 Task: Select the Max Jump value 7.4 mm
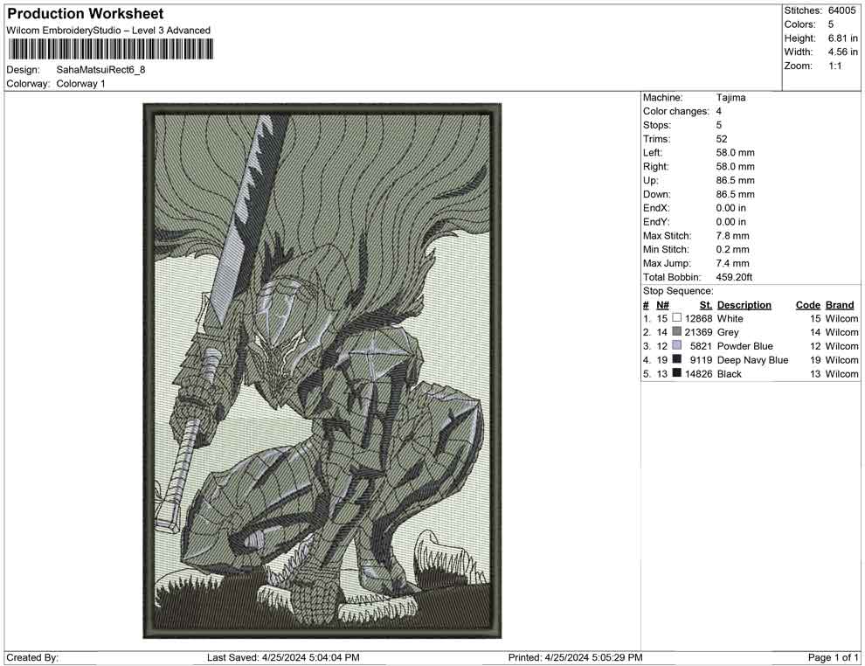732,263
